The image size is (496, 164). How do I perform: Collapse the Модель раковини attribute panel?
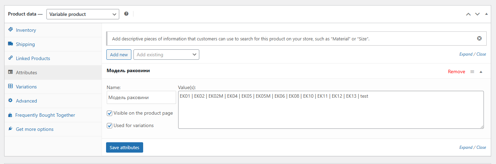coord(481,72)
